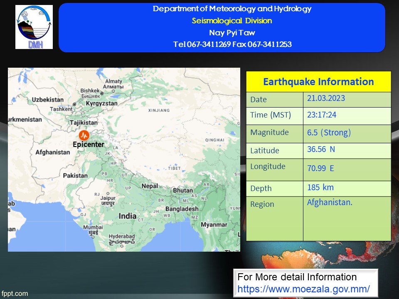399x299 pixels.
Task: Open the moezala.gov.mm website link
Action: [303, 289]
